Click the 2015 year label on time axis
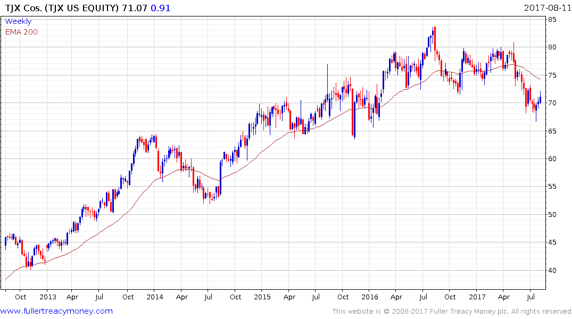 [262, 297]
